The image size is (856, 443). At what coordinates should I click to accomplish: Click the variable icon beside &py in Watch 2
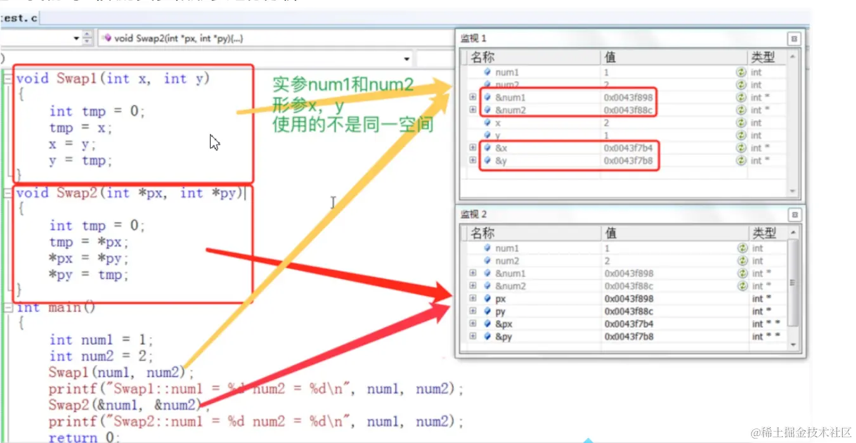coord(487,337)
